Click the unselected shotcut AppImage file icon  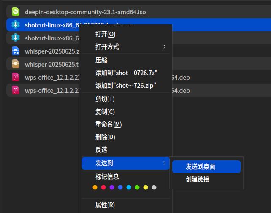pos(16,38)
